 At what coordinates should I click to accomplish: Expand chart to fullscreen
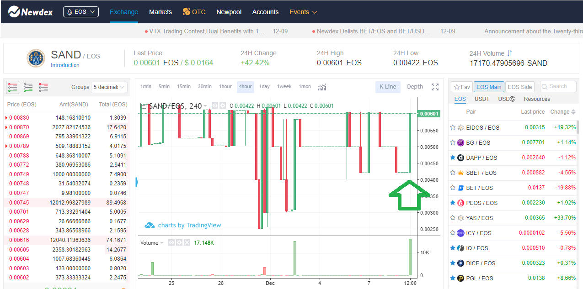(x=435, y=87)
